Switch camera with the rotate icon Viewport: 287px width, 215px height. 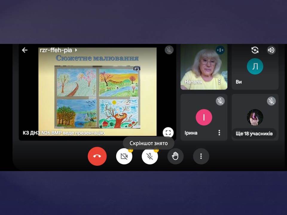(255, 50)
